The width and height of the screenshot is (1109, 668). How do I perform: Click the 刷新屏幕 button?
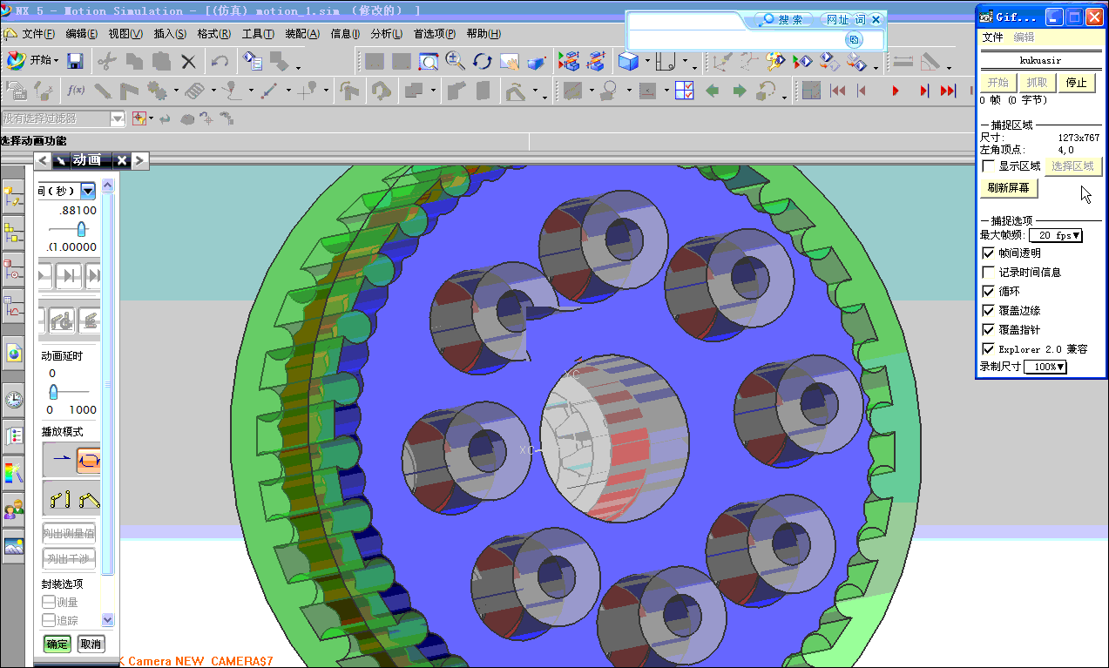click(1009, 187)
